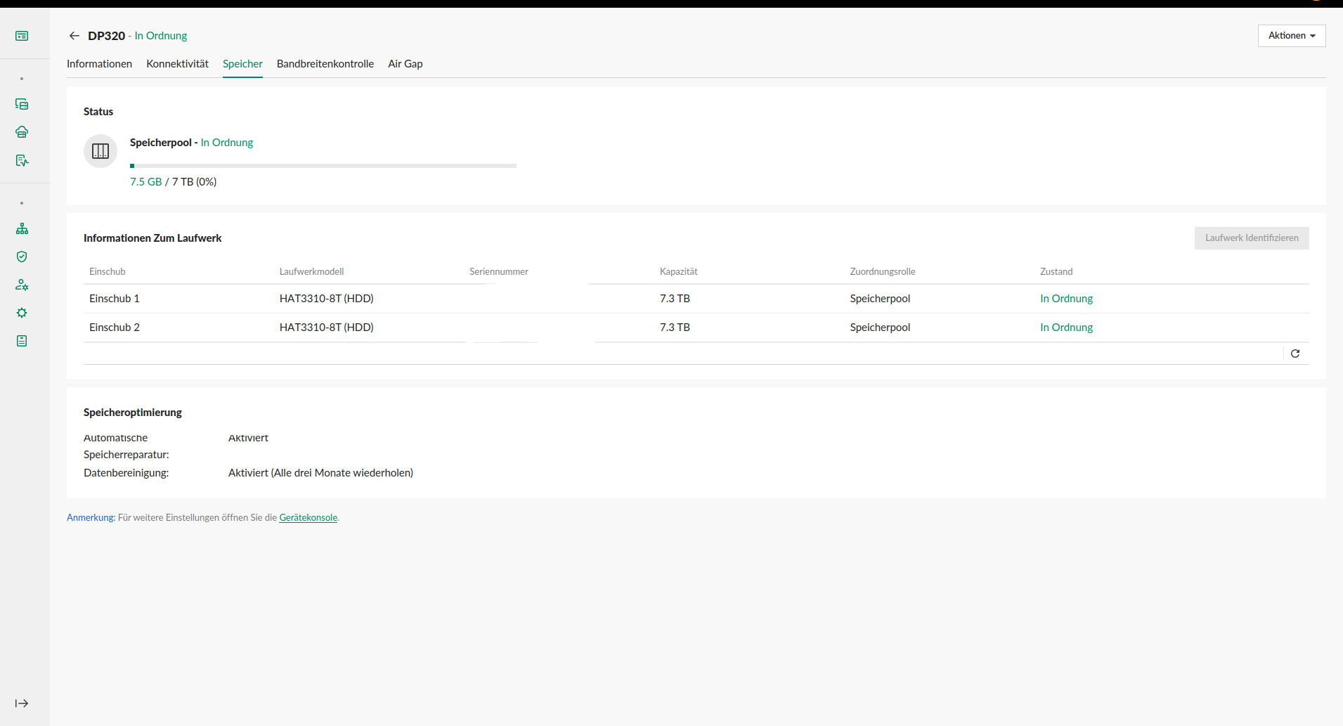
Task: Open the user management sidebar icon
Action: [x=22, y=285]
